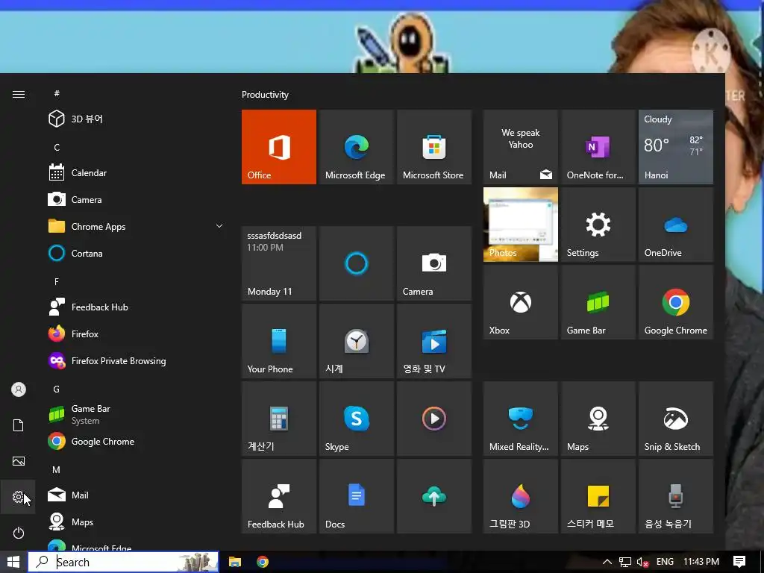Jump to letter C section header
This screenshot has width=764, height=573.
[x=57, y=147]
